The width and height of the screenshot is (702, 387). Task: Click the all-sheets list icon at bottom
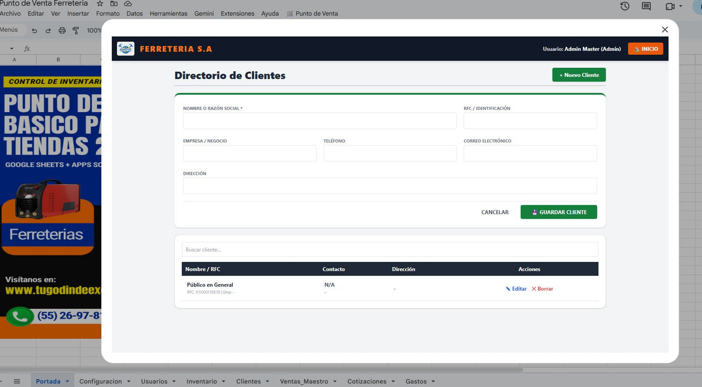pyautogui.click(x=17, y=381)
